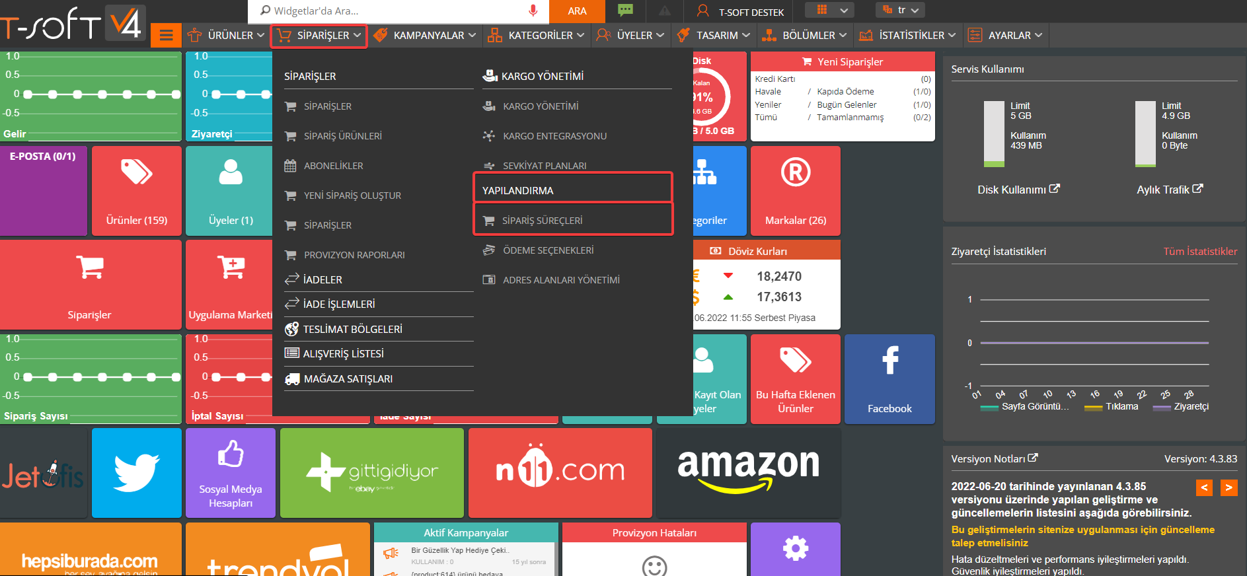The width and height of the screenshot is (1247, 576).
Task: Click Kapıda Ödeme in Yeni Siparişler
Action: (845, 92)
